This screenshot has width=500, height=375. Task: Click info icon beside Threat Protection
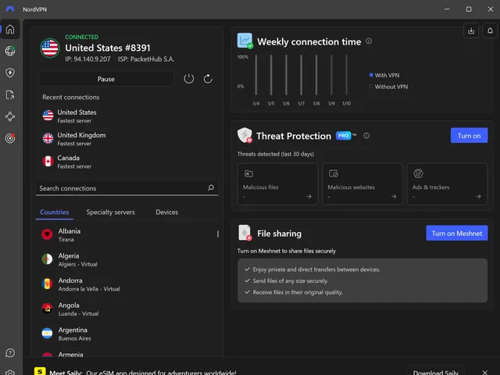(x=366, y=136)
